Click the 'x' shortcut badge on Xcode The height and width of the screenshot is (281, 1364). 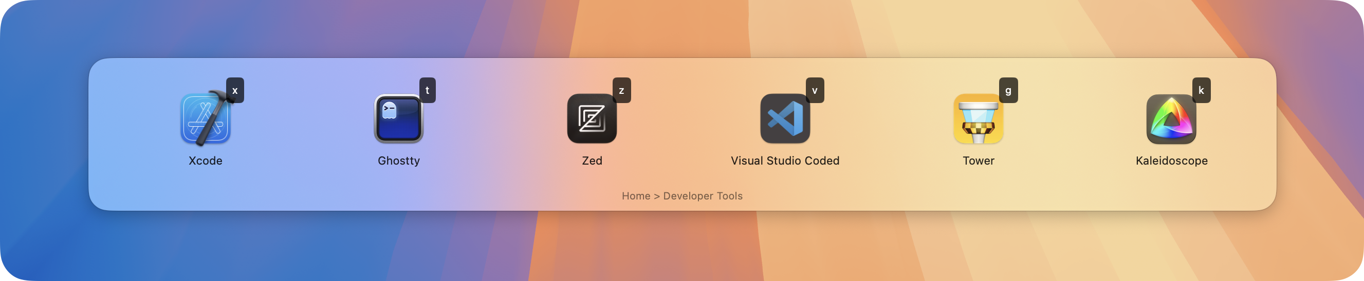[x=235, y=90]
